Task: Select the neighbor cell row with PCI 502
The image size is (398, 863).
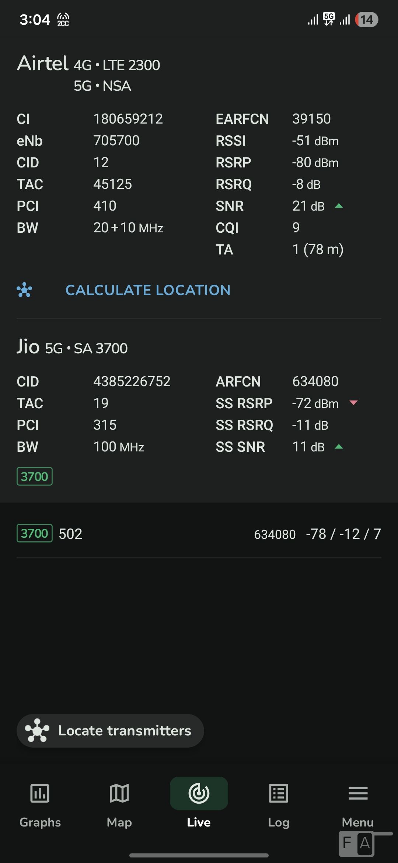Action: [199, 534]
